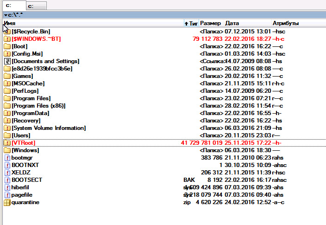Open the path dropdown arrow before c:\*.*
The width and height of the screenshot is (326, 225).
click(4, 15)
